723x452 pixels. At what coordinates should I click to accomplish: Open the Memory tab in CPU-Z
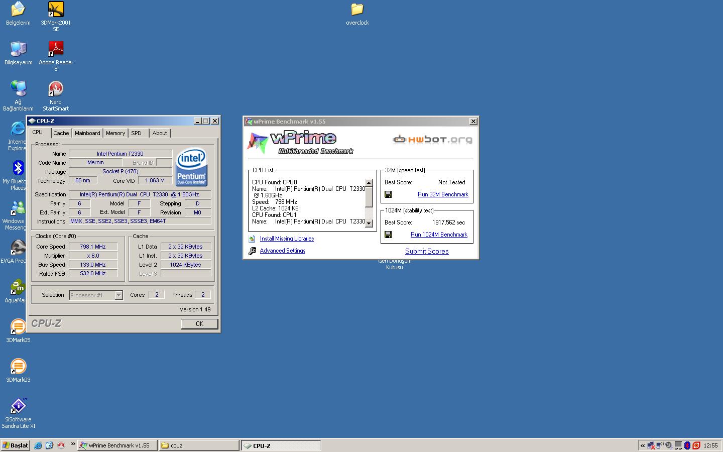pyautogui.click(x=115, y=133)
